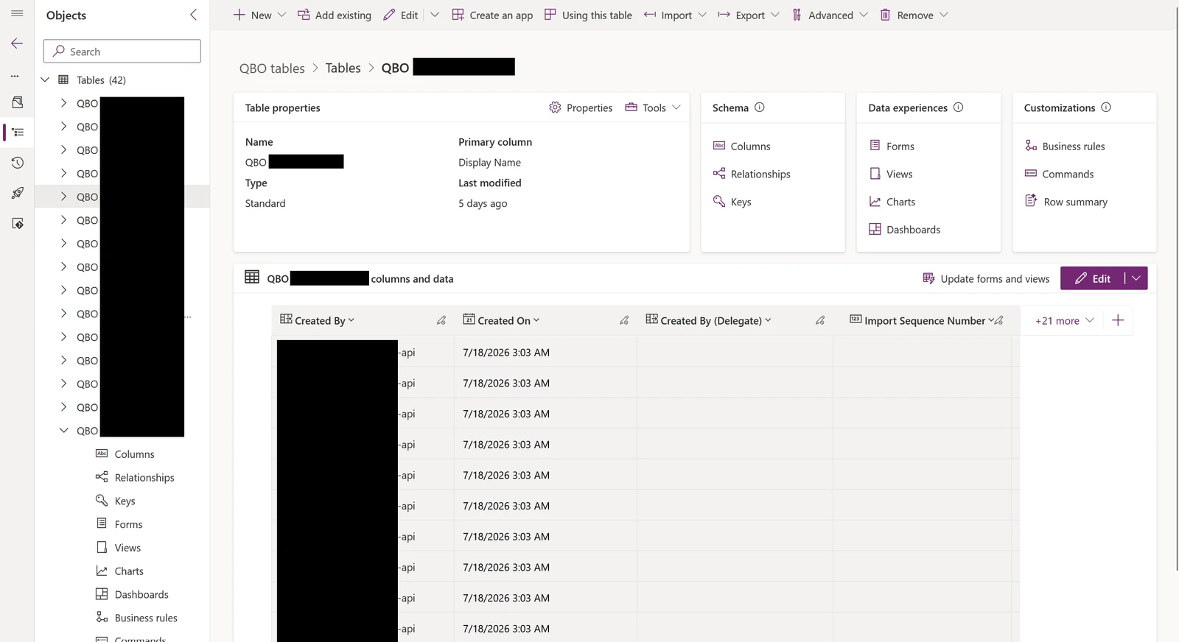
Task: Open Import Sequence Number column header menu
Action: pos(991,320)
